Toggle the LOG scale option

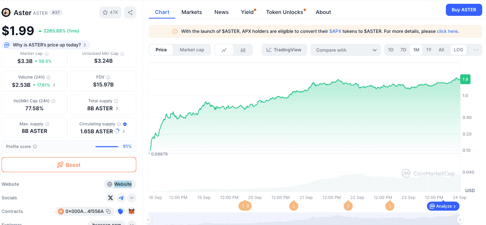458,50
